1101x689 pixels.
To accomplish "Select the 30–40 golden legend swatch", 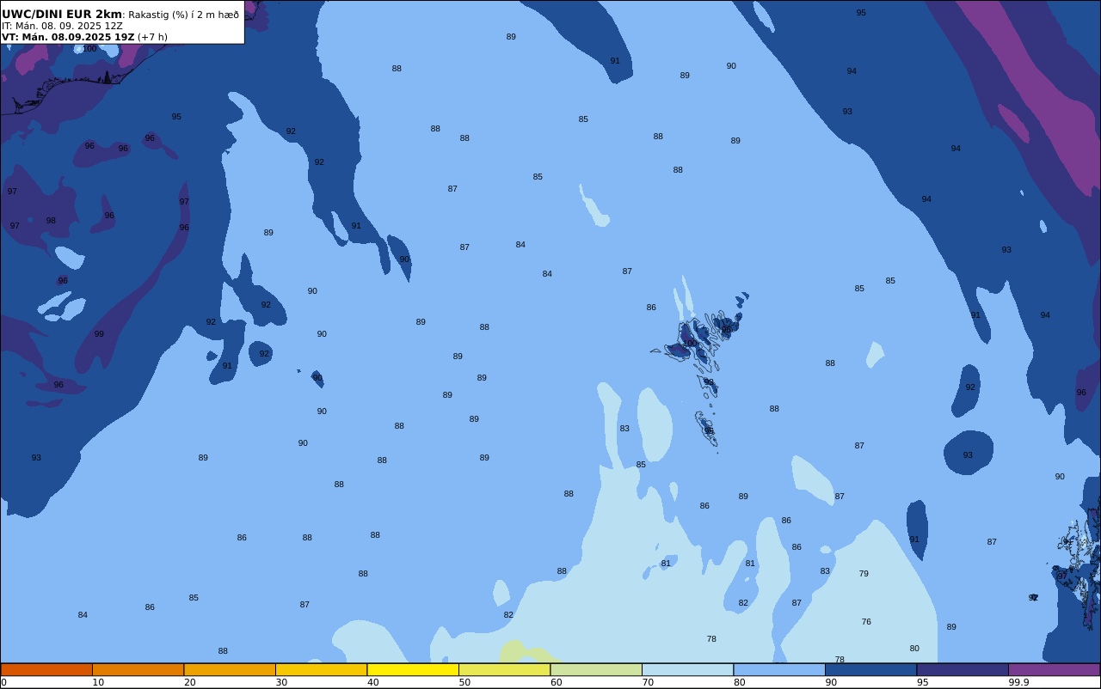I will point(321,669).
